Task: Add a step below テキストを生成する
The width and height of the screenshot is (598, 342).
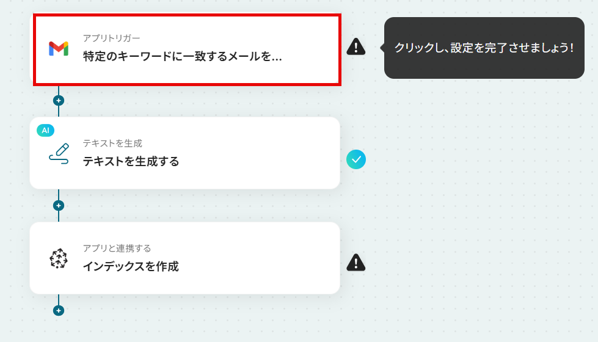Action: point(59,205)
